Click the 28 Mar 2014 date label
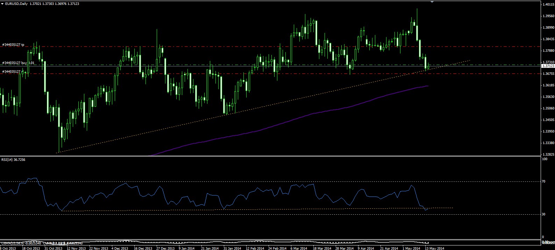Viewport: 555px width, 250px height. (x=344, y=248)
